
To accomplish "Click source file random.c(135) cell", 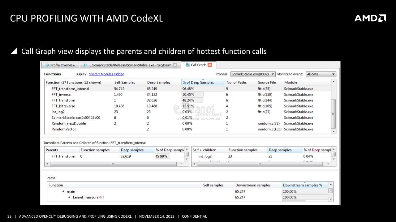I will (x=269, y=129).
